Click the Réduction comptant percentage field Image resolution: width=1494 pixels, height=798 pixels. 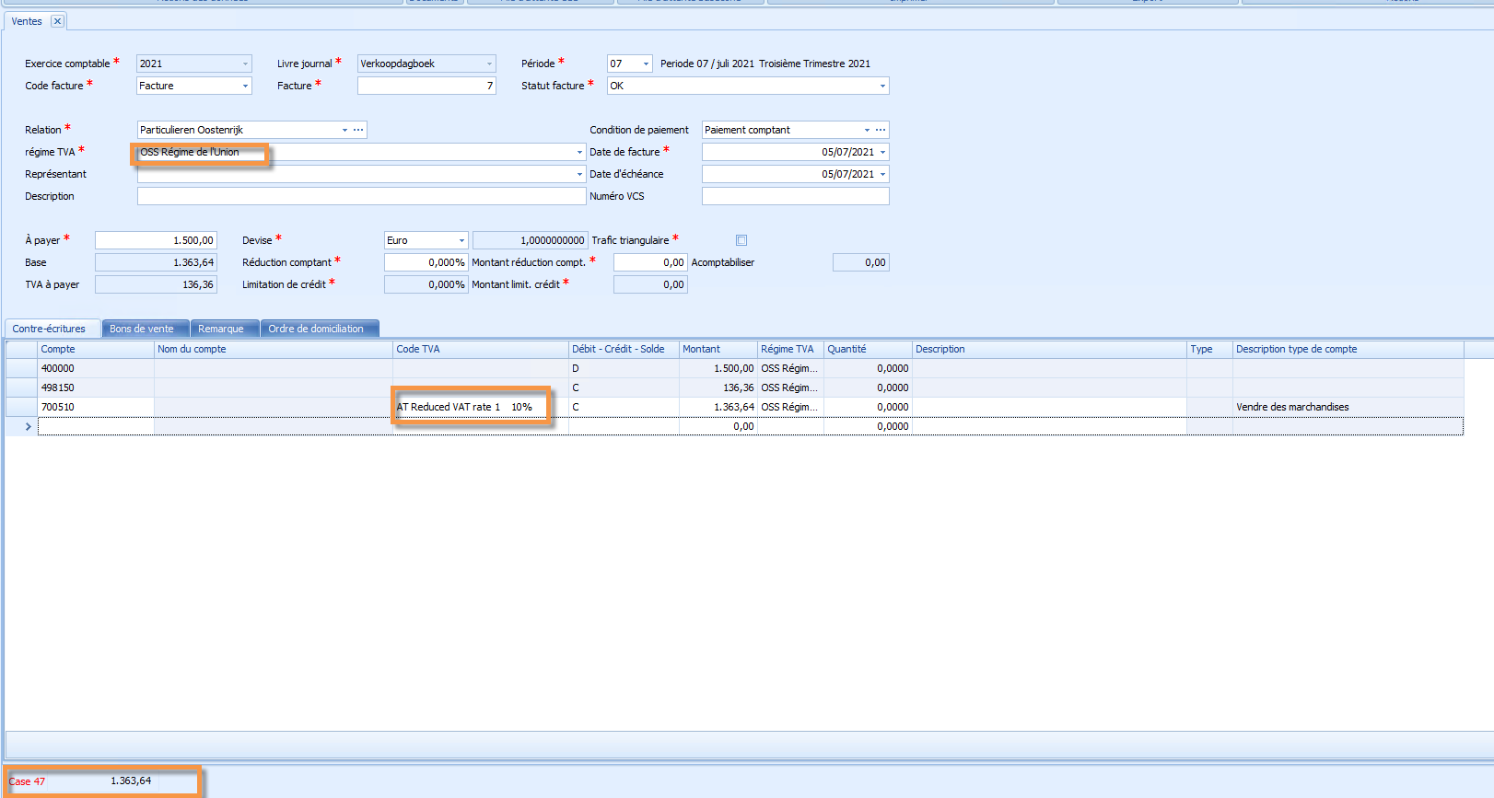tap(426, 262)
